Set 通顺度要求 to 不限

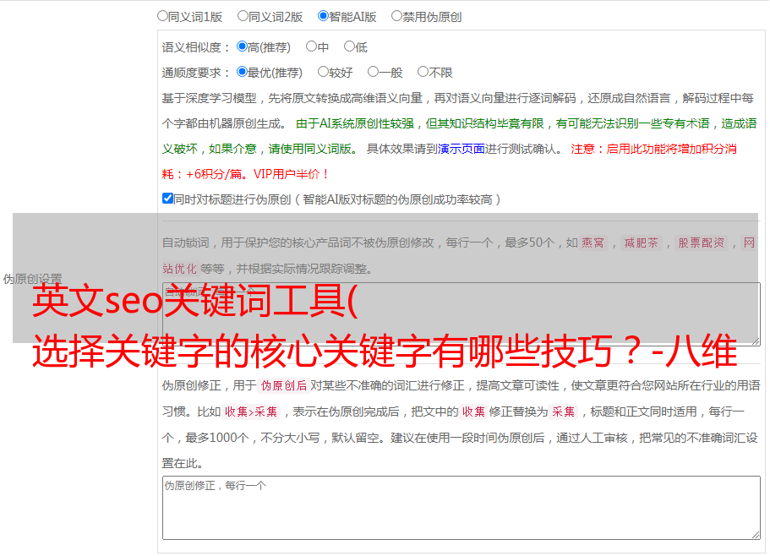pyautogui.click(x=423, y=72)
